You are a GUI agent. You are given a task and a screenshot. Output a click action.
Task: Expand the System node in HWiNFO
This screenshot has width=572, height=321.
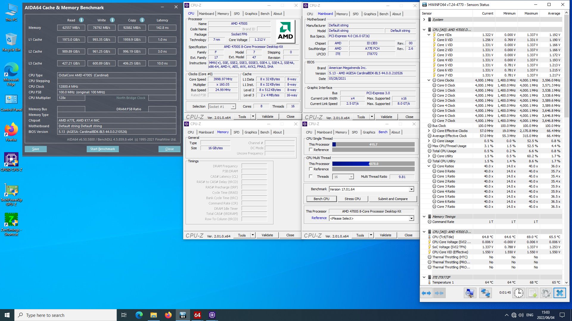(x=424, y=20)
